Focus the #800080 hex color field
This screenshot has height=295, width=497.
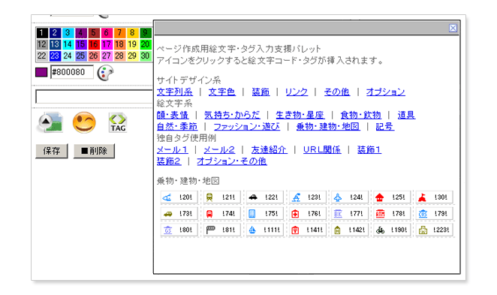click(72, 72)
